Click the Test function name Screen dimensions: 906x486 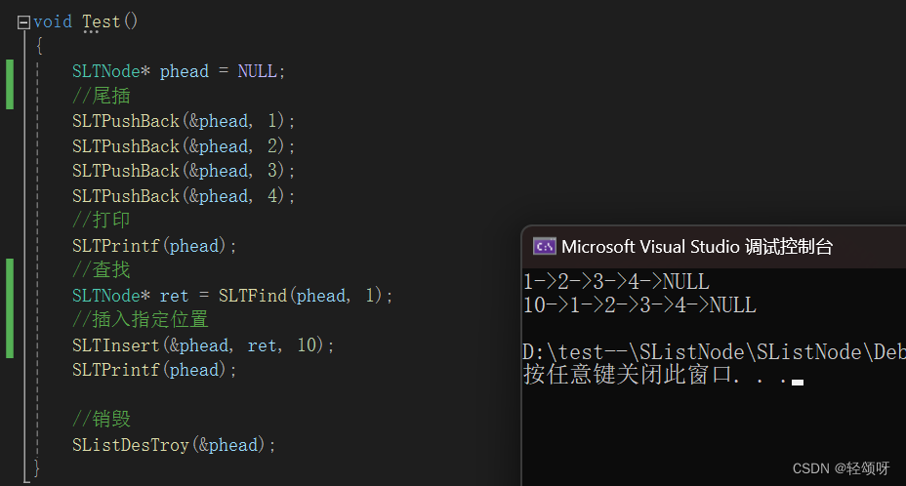tap(102, 22)
